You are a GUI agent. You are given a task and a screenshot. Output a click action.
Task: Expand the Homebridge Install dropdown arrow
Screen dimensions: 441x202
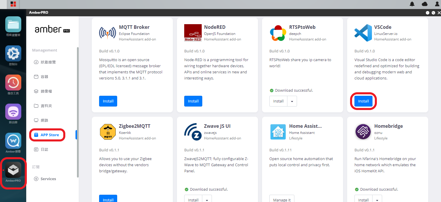point(377,199)
